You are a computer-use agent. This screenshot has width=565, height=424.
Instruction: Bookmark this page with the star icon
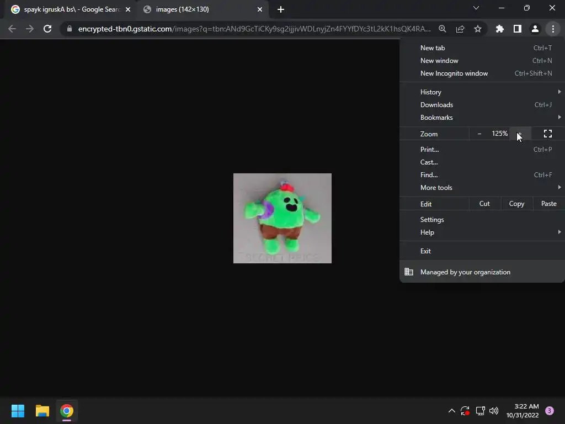coord(478,29)
